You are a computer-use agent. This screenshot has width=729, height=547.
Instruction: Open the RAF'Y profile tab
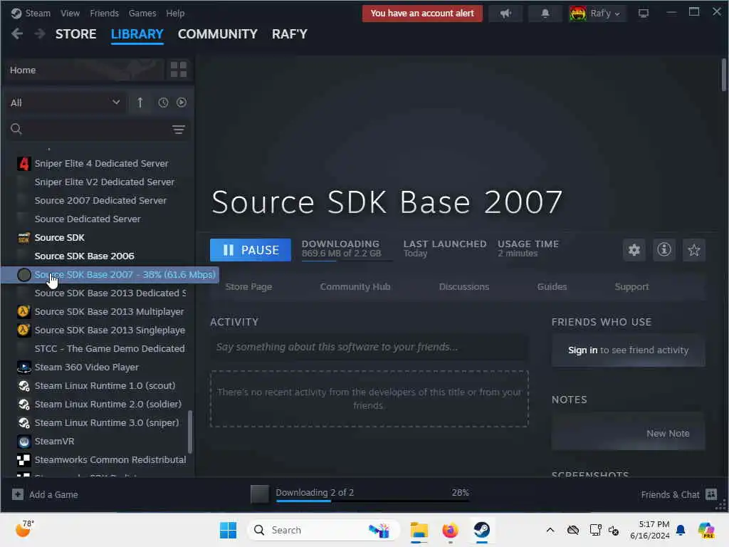pos(290,34)
